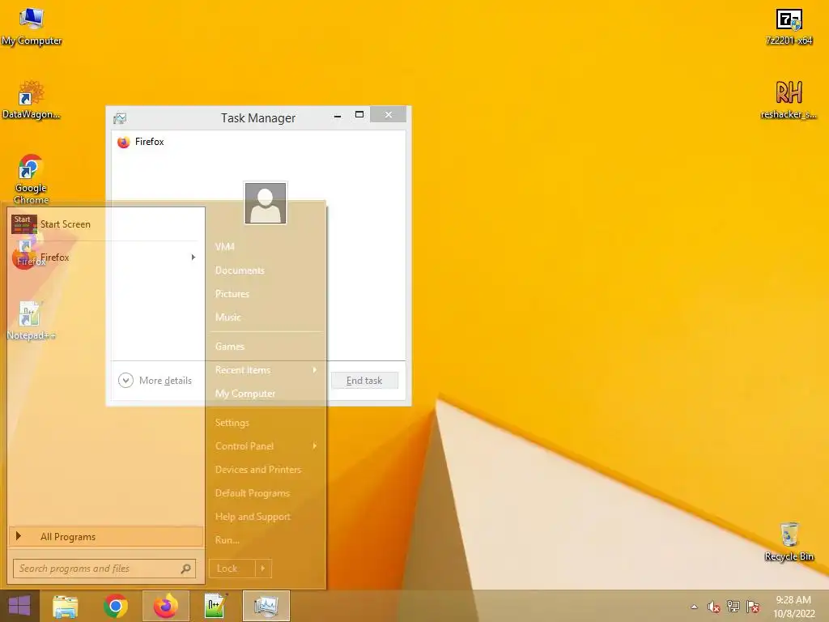829x622 pixels.
Task: Open power options arrow beside Lock
Action: coord(263,569)
